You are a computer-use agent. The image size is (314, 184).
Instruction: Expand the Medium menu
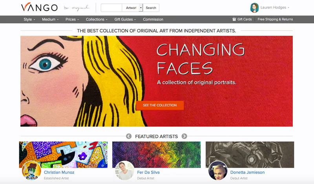coord(50,20)
